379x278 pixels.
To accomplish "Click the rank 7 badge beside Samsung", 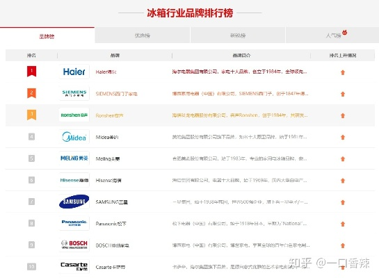I will pos(31,202).
